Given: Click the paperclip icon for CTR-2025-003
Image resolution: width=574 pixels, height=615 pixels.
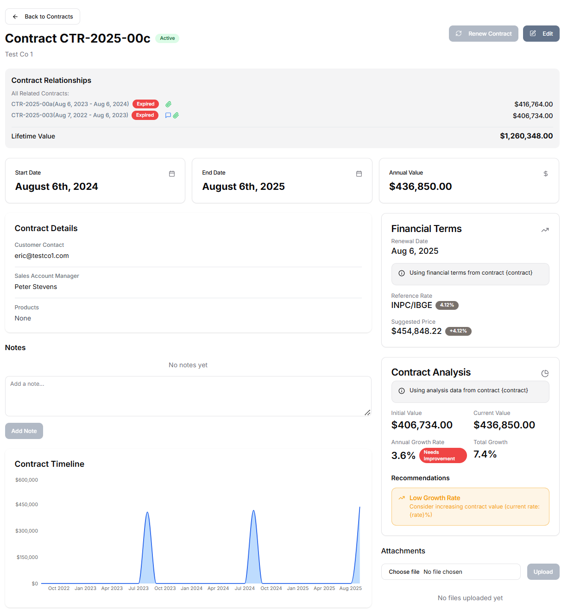Looking at the screenshot, I should tap(176, 115).
